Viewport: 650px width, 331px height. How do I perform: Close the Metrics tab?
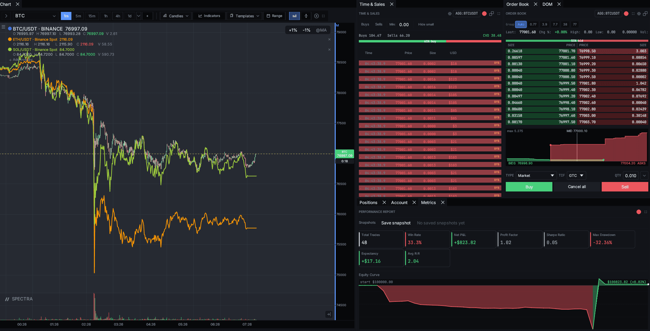pyautogui.click(x=443, y=202)
